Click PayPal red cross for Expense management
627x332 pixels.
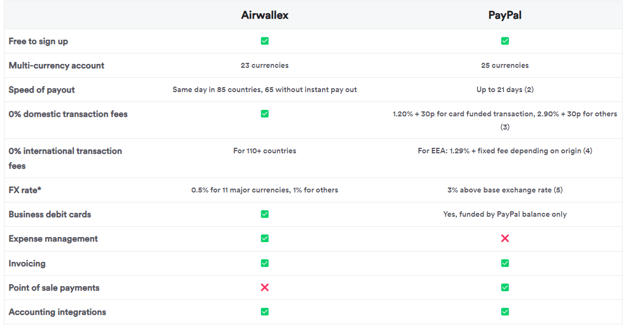(505, 238)
